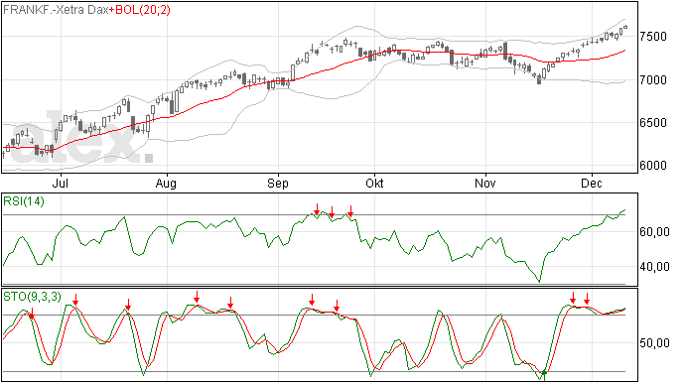Viewport: 685px width, 384px height.
Task: Click the FRANKF.-Xetra Dax chart title
Action: 56,10
